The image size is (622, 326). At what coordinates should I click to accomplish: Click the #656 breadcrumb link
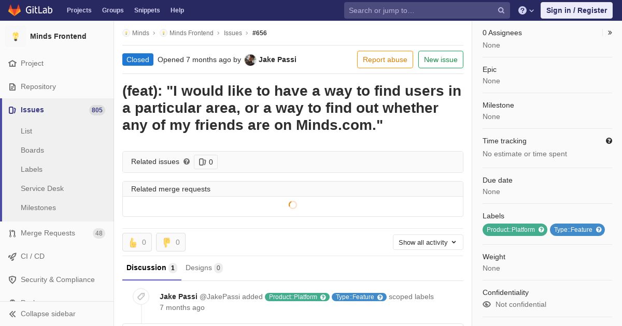(260, 33)
